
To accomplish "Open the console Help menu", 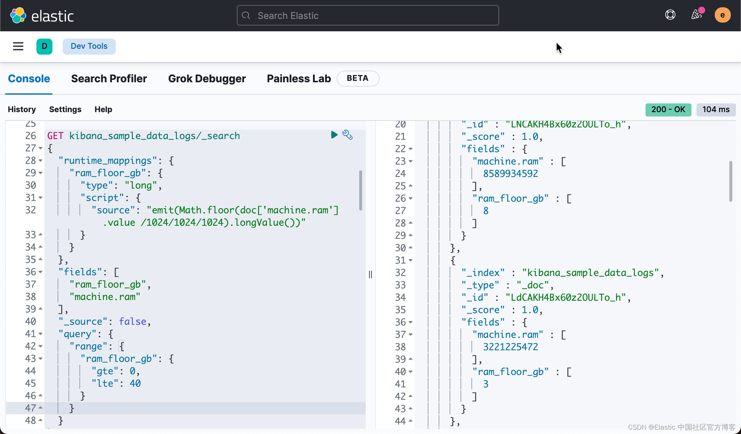I will [x=103, y=109].
